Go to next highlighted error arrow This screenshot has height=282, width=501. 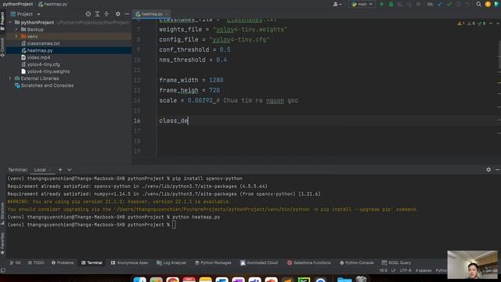(x=498, y=23)
